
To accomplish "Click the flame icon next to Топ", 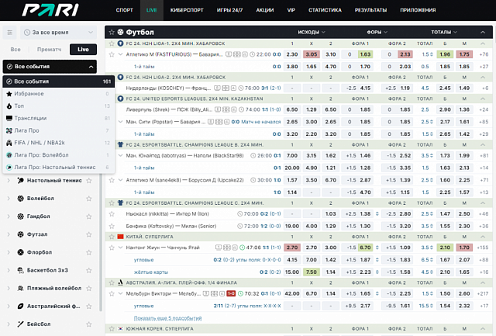I will (9, 106).
